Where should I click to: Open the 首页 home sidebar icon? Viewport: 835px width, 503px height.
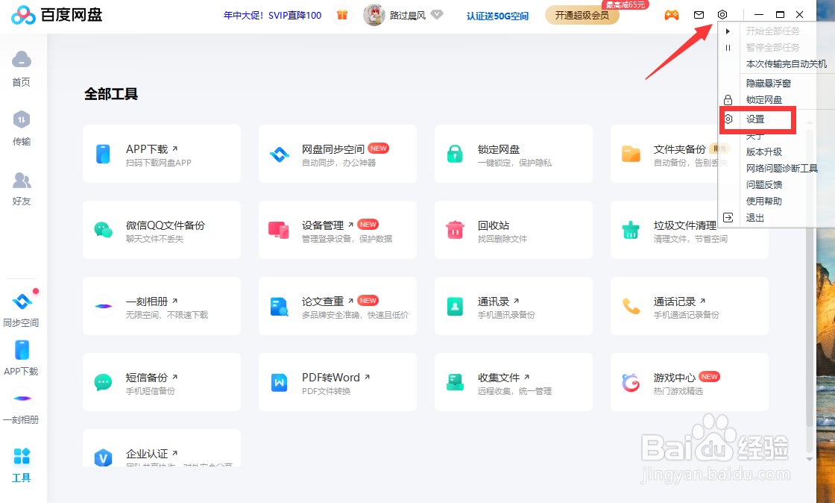pos(22,68)
